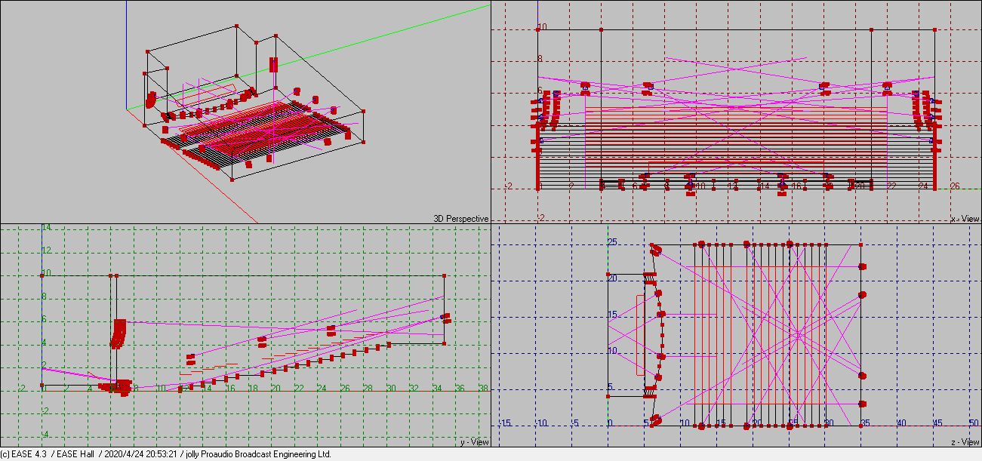Click the 38 axis label in y-View
The height and width of the screenshot is (461, 982).
click(x=483, y=389)
